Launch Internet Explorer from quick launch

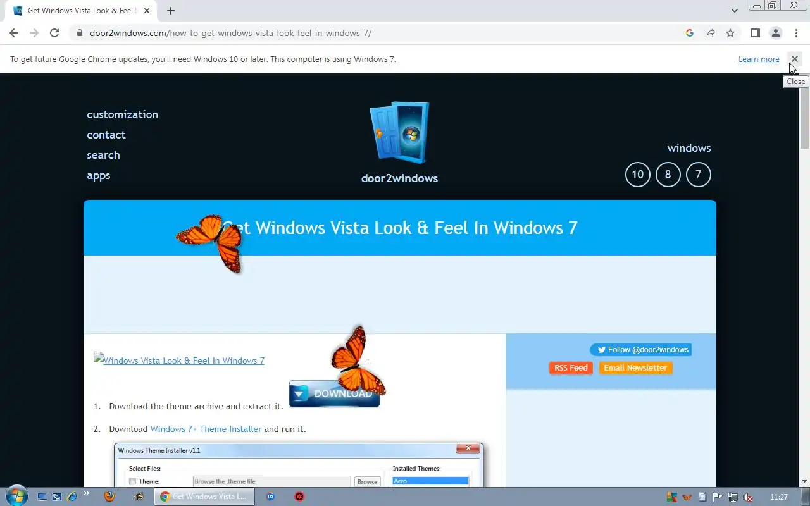[72, 497]
